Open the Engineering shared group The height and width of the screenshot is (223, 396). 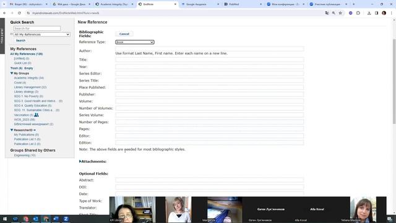pyautogui.click(x=25, y=155)
